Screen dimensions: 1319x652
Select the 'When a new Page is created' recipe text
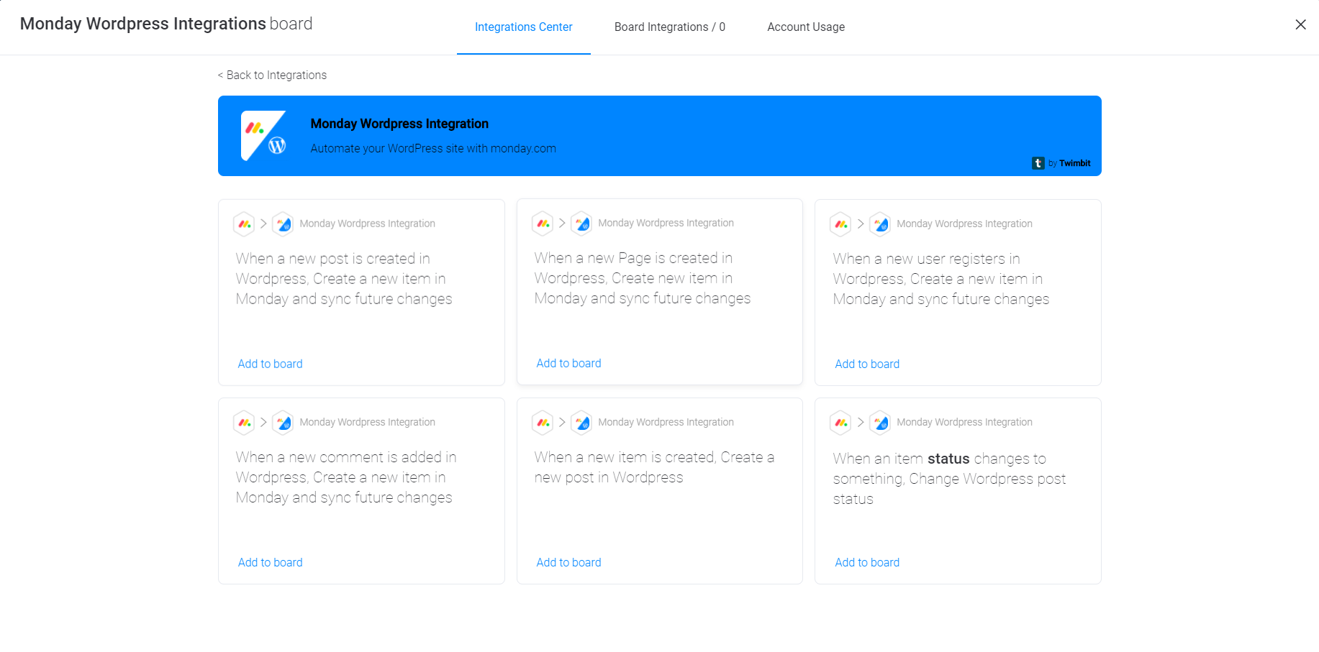[643, 278]
